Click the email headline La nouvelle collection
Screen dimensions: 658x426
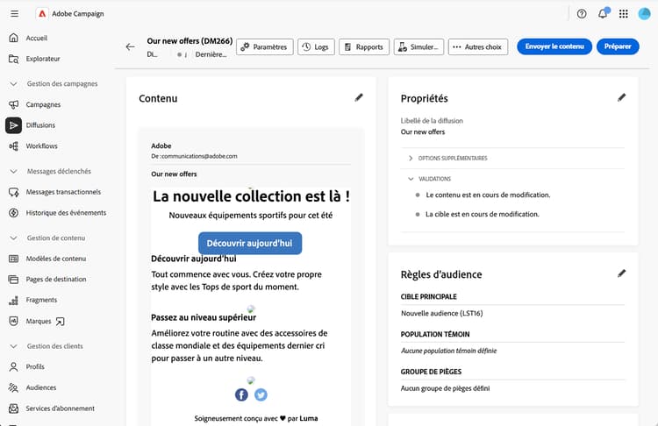[x=251, y=196]
